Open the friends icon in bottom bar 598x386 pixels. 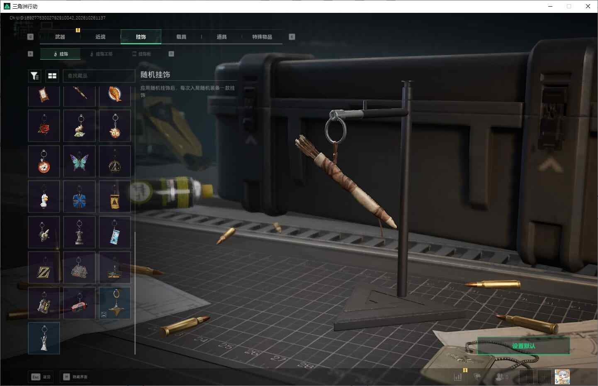click(x=502, y=377)
